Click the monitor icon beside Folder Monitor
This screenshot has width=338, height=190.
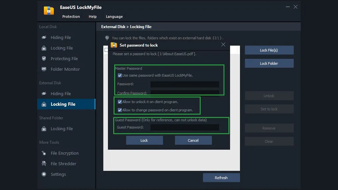pyautogui.click(x=44, y=69)
